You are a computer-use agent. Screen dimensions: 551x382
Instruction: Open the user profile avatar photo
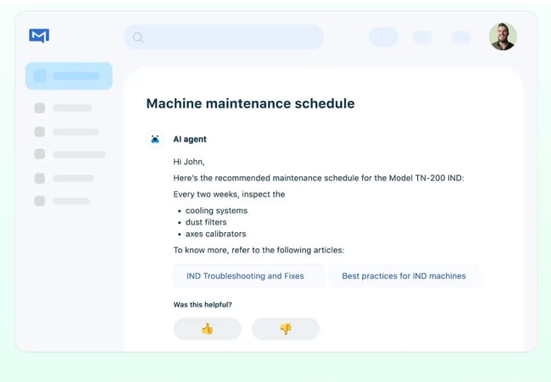503,36
